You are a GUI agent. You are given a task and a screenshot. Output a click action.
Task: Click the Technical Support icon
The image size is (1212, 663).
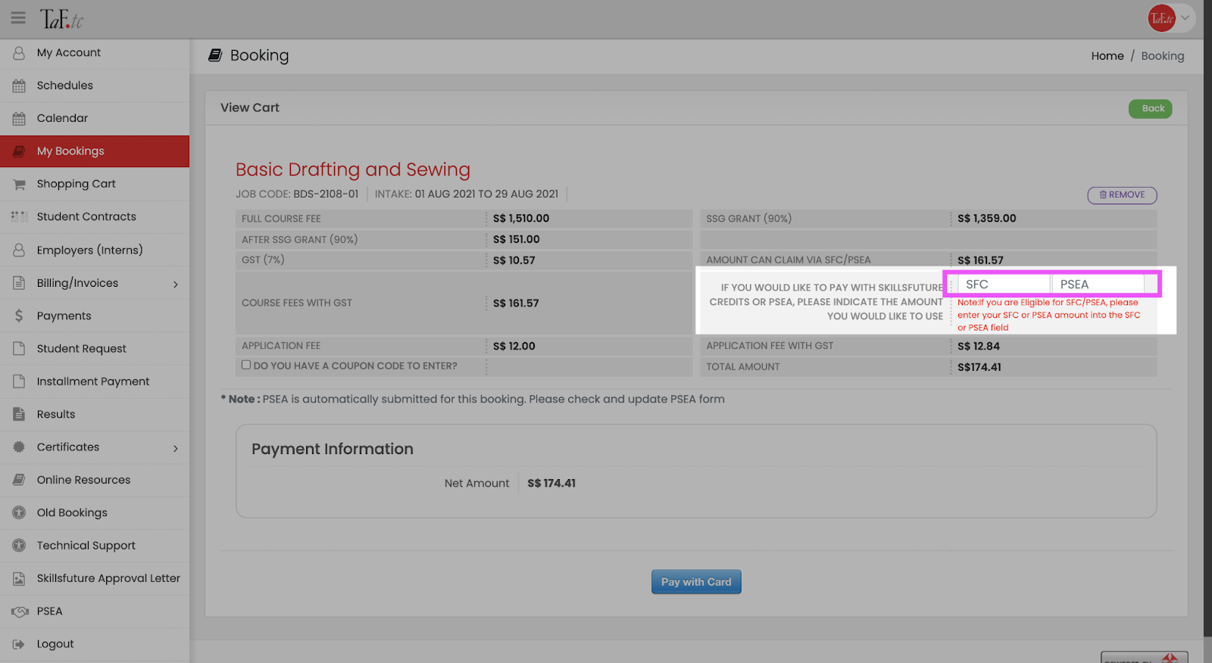19,545
